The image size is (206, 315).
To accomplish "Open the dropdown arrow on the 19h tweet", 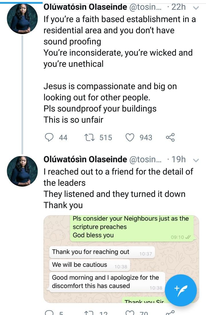I will [x=196, y=160].
